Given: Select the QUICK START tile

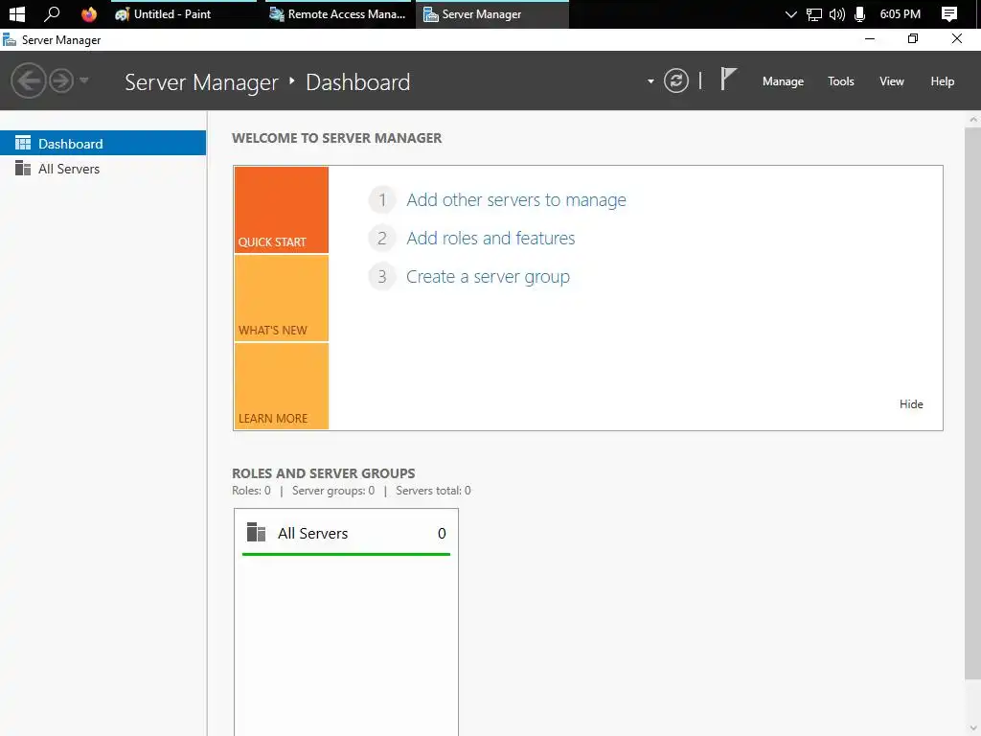Looking at the screenshot, I should point(281,210).
